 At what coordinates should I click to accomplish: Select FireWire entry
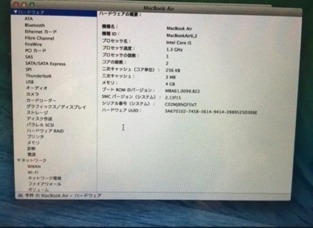pos(34,45)
